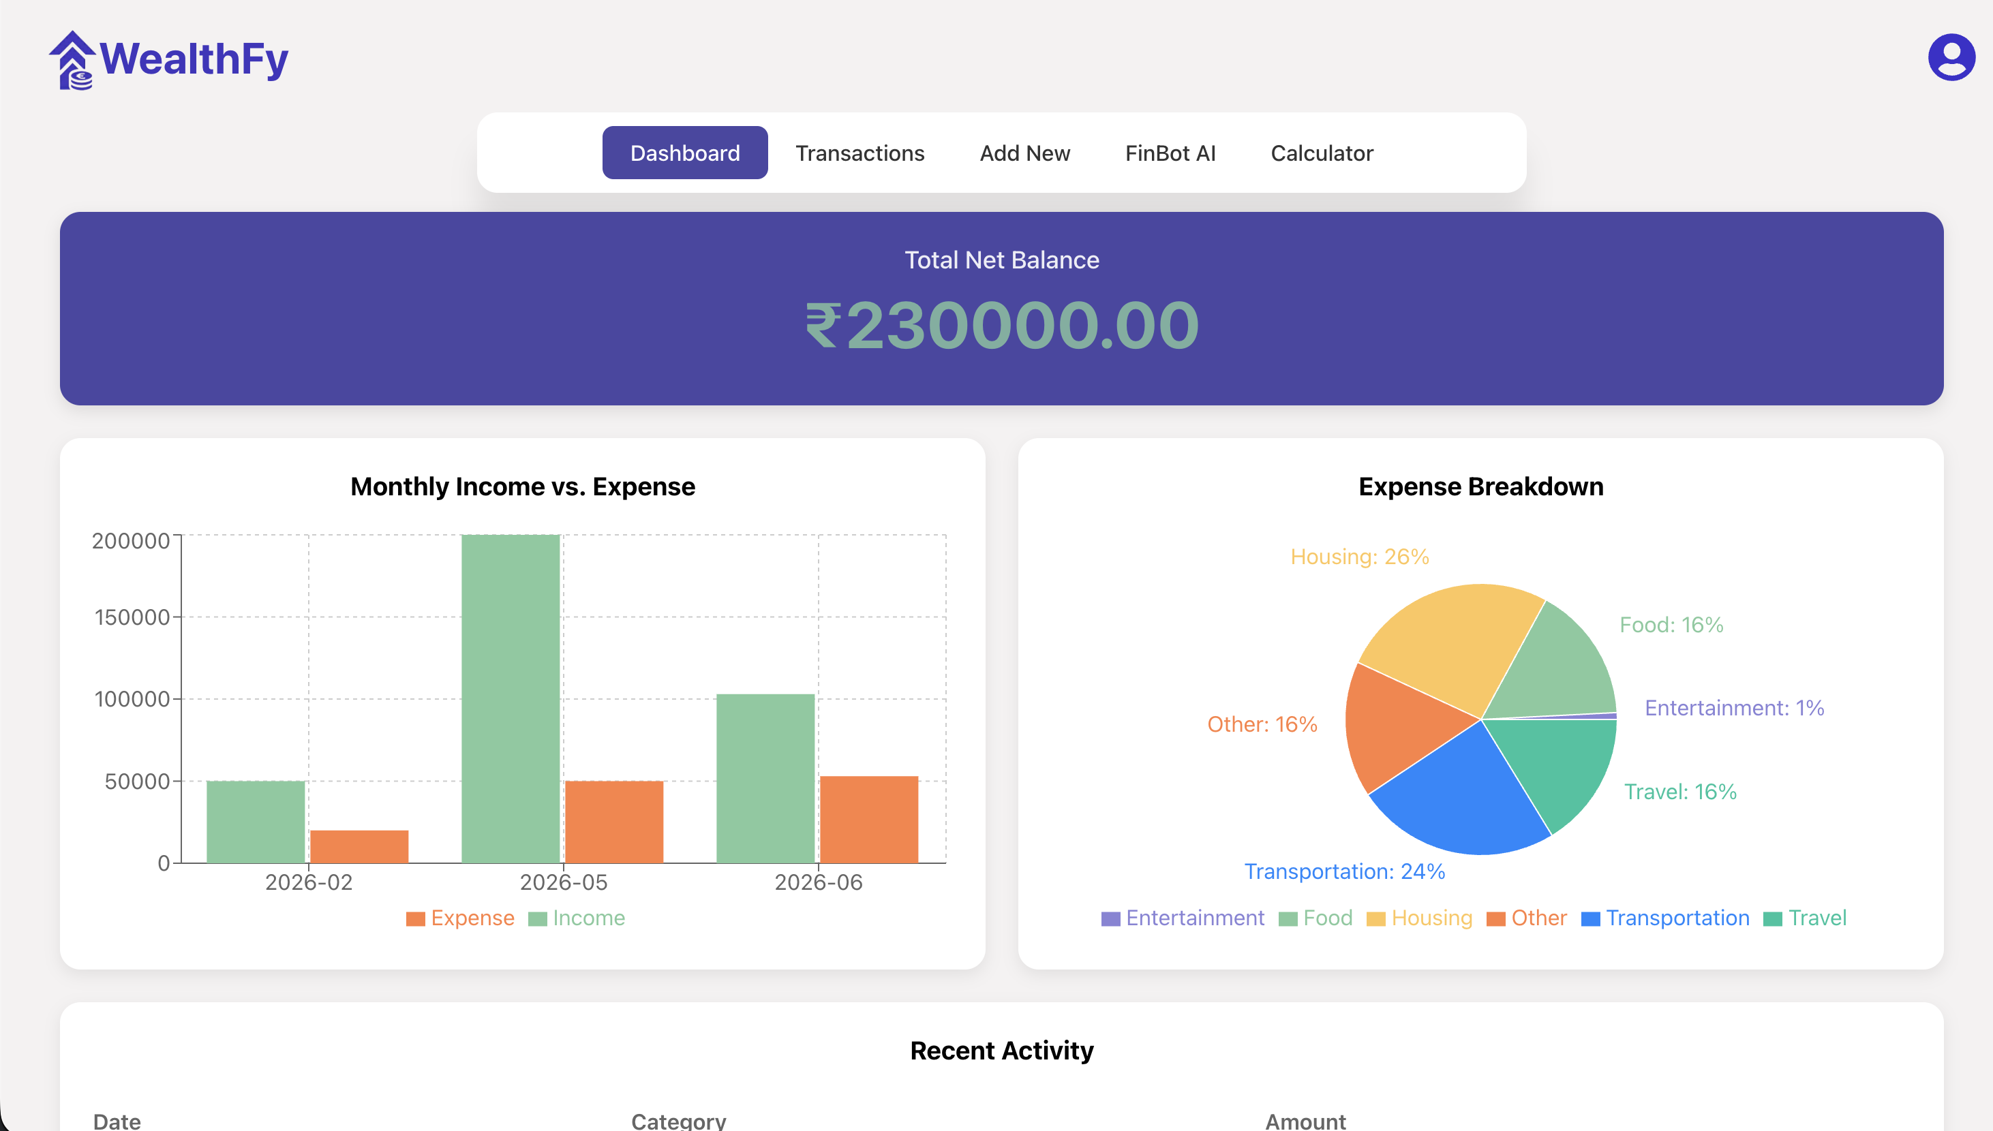Image resolution: width=1993 pixels, height=1131 pixels.
Task: Click the Other: 16% label
Action: (1262, 724)
